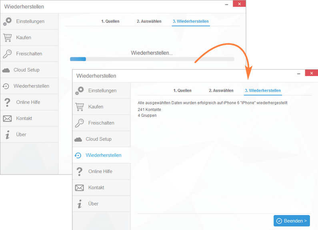Minimize the front Wiederherstellen window
This screenshot has width=318, height=230.
point(298,74)
